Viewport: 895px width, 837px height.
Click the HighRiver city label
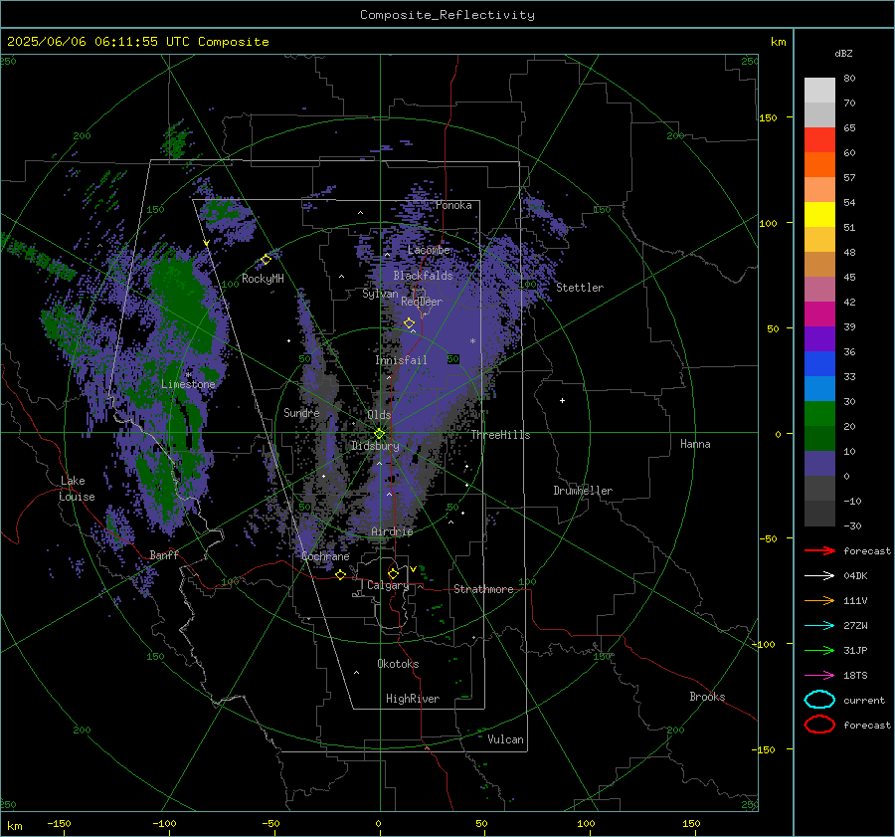[413, 699]
